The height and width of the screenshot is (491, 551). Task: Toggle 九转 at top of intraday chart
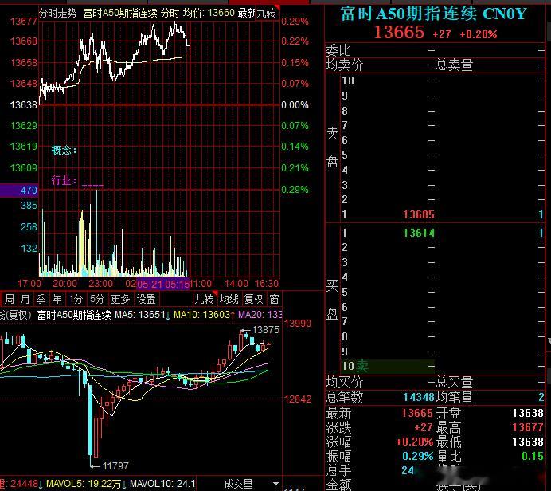coord(266,13)
